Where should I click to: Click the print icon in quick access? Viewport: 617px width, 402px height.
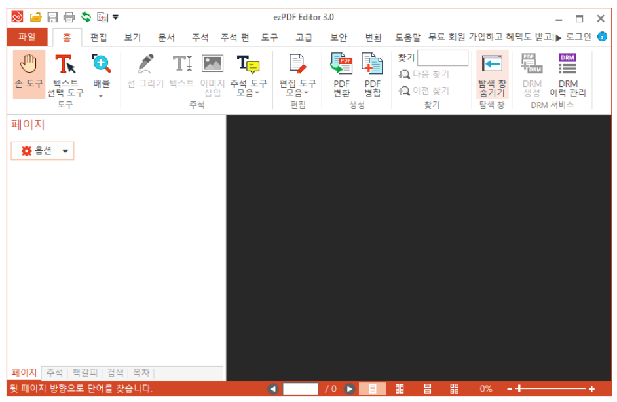pos(69,17)
